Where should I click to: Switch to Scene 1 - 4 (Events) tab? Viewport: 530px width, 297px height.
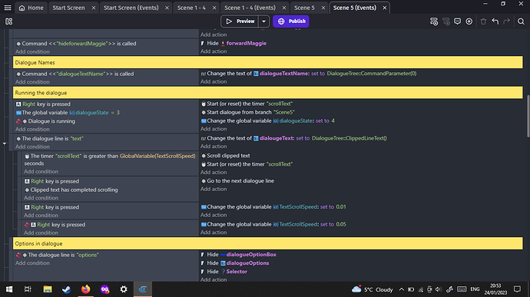[250, 8]
